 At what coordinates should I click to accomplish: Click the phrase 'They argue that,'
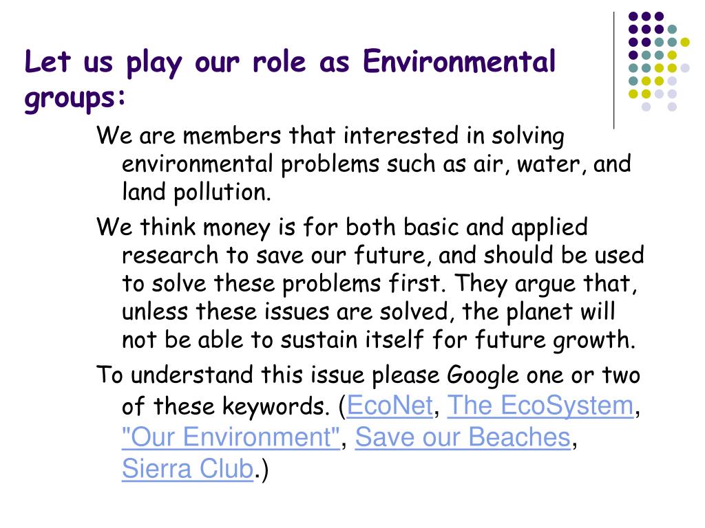pyautogui.click(x=546, y=284)
